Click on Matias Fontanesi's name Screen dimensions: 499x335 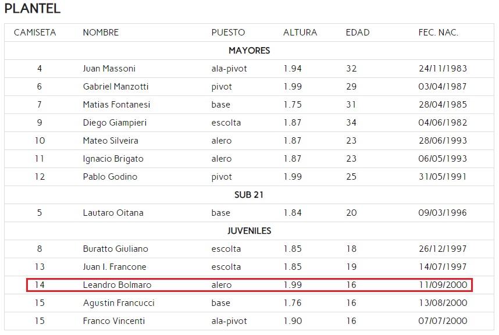(x=116, y=105)
